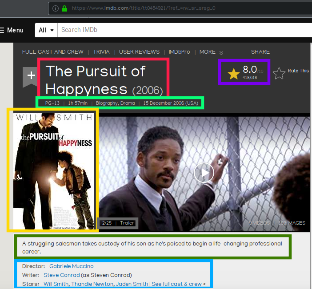
Task: Open Thandie Newton's page
Action: 92,284
